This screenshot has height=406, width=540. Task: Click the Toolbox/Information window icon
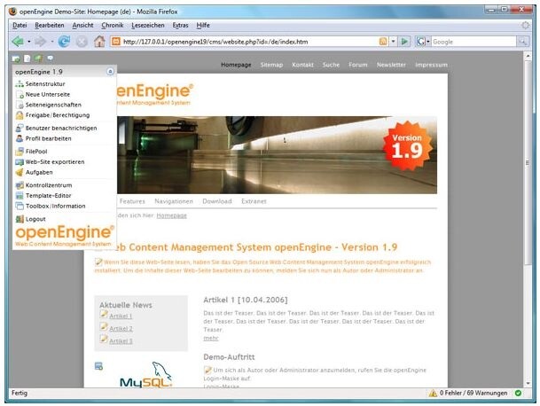point(20,206)
